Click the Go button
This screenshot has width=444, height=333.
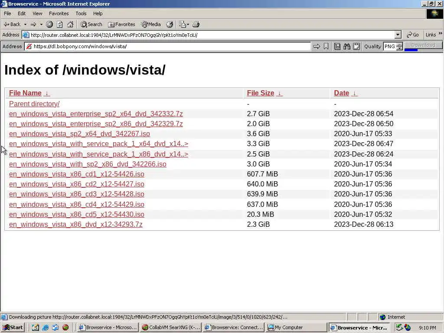point(413,35)
